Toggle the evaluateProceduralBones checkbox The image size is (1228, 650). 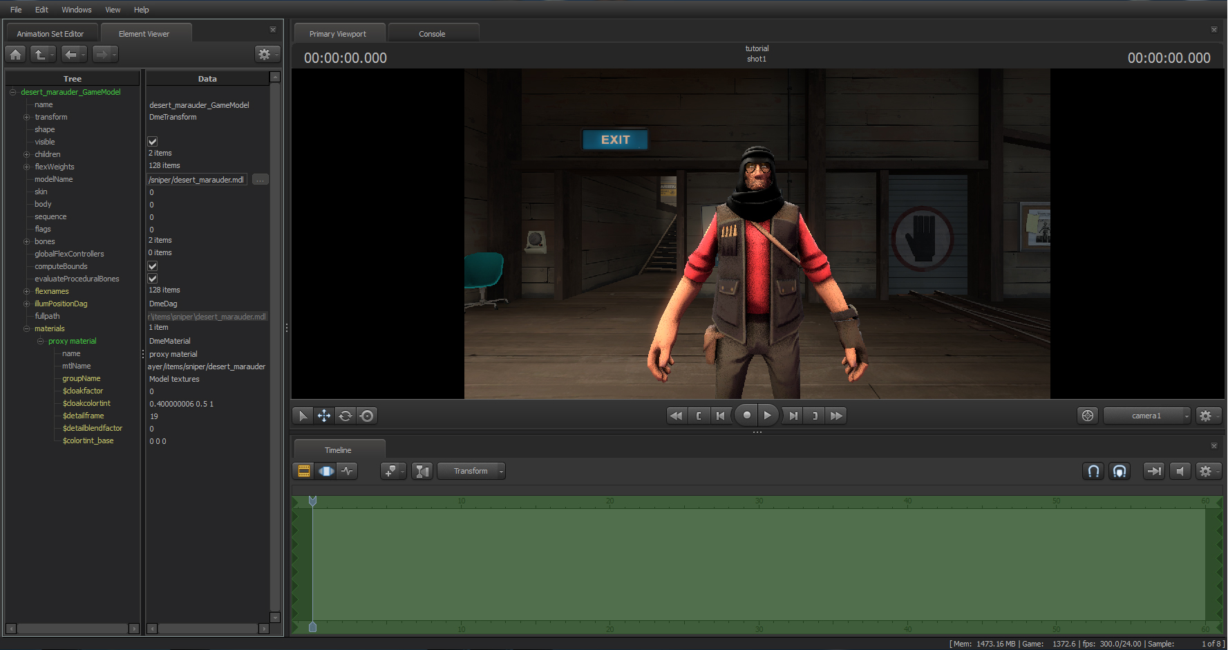[153, 279]
